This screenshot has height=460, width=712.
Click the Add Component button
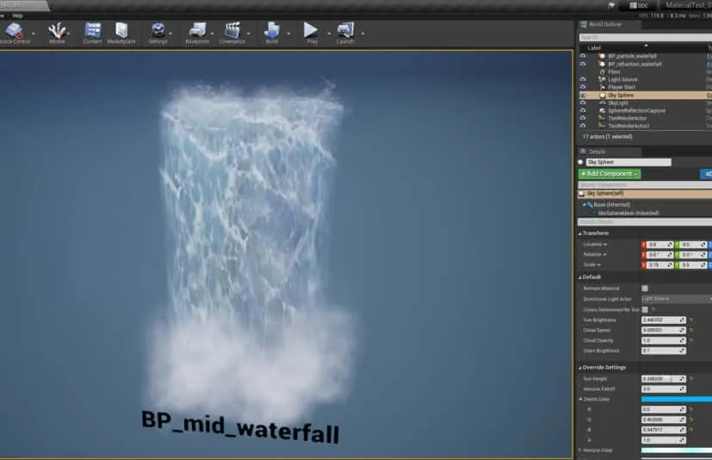click(x=610, y=174)
